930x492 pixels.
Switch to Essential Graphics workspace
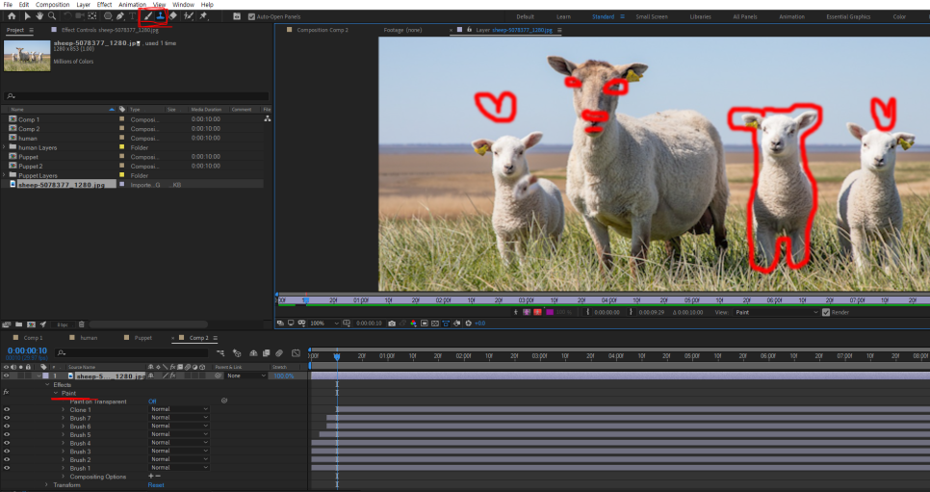click(x=848, y=16)
